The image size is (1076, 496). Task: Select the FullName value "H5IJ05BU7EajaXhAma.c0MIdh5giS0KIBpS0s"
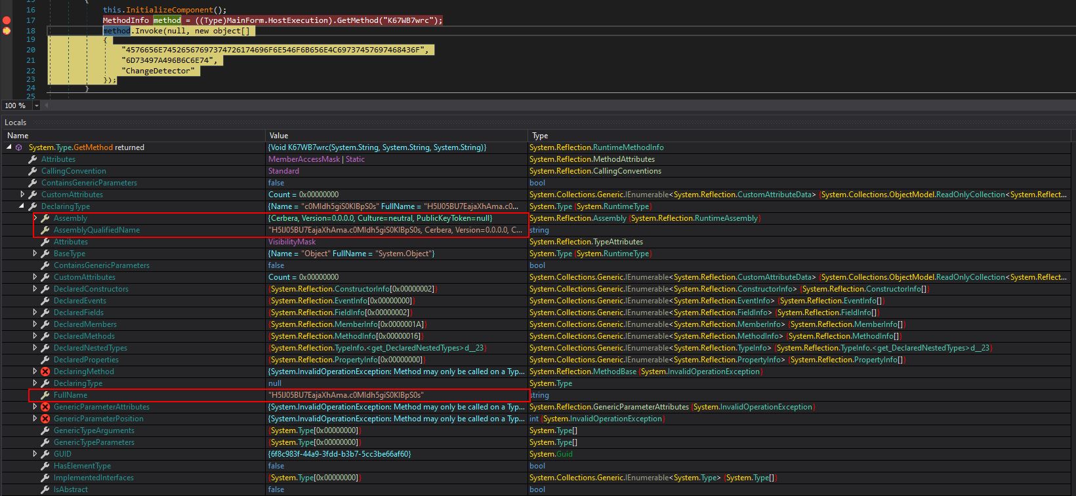(346, 395)
